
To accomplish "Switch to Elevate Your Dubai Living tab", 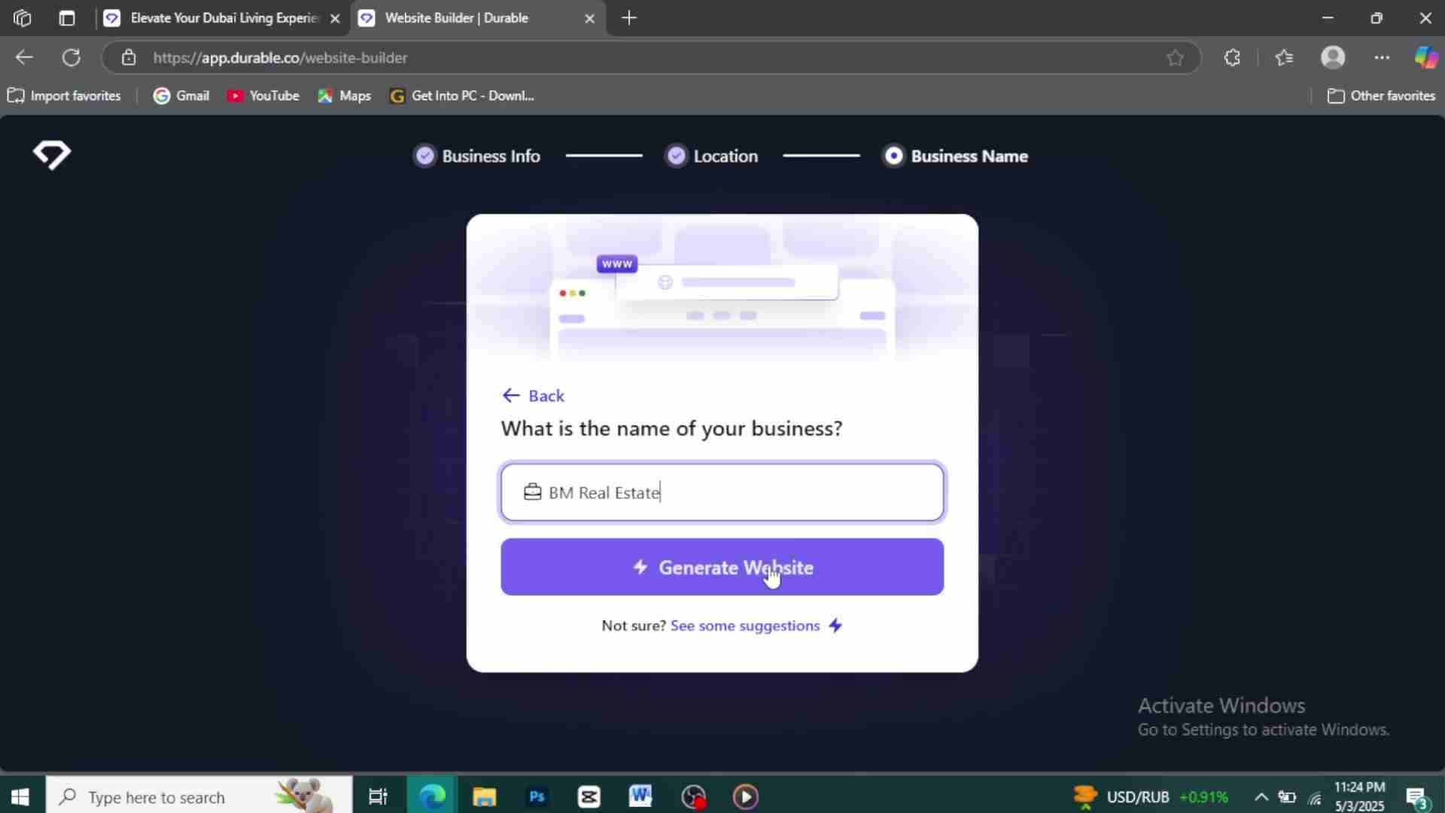I will [223, 18].
